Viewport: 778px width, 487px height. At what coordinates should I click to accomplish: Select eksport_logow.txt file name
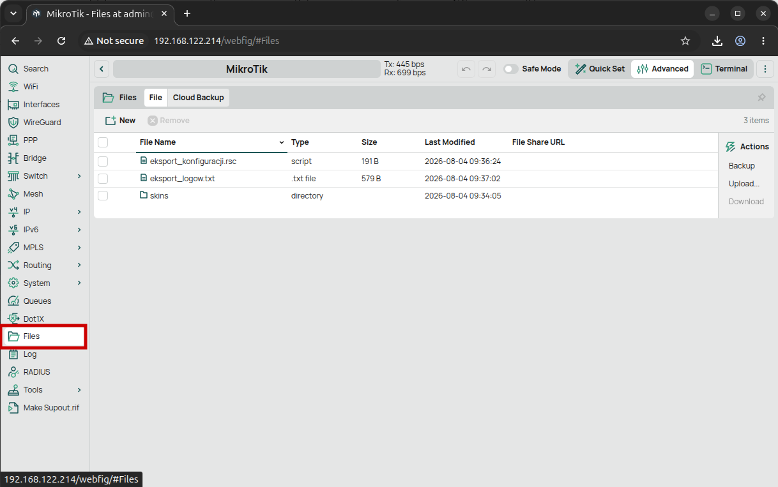coord(182,179)
